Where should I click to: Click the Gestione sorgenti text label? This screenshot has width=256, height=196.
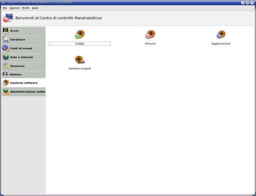point(80,69)
